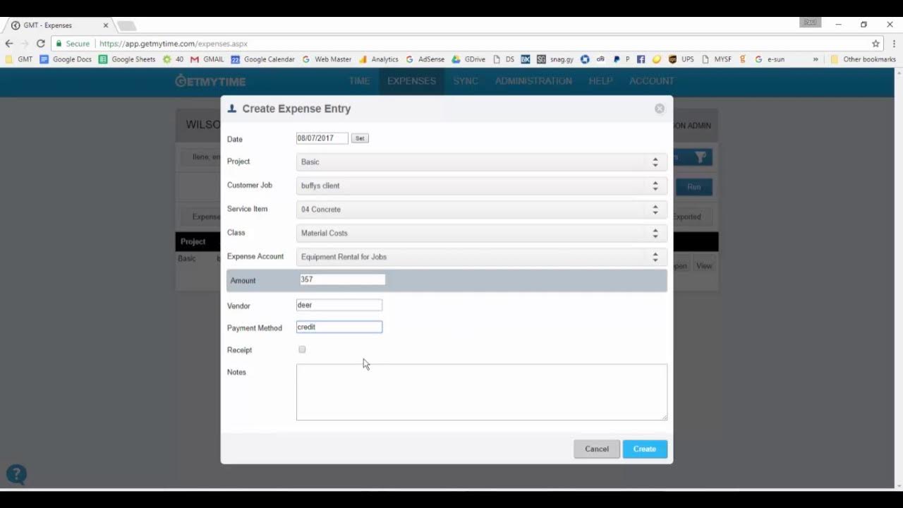Reload the page with refresh icon
Image resolution: width=903 pixels, height=508 pixels.
click(x=40, y=44)
